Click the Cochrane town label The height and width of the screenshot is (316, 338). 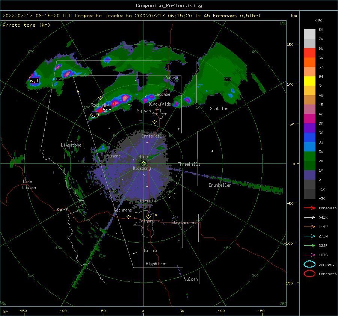click(x=123, y=210)
